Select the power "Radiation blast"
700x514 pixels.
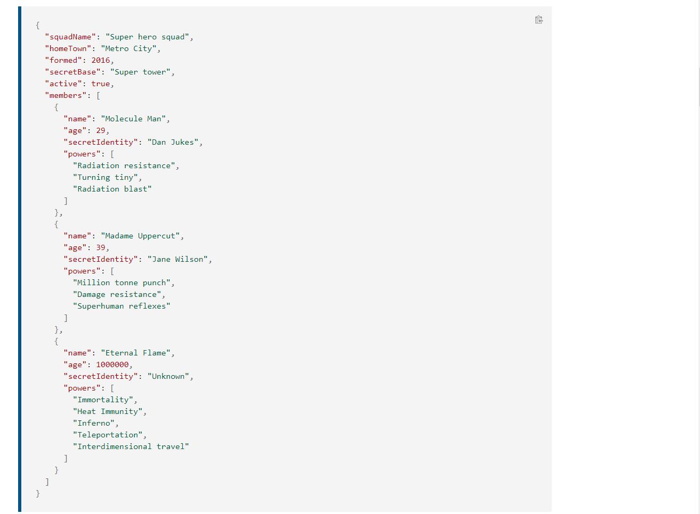tap(112, 189)
